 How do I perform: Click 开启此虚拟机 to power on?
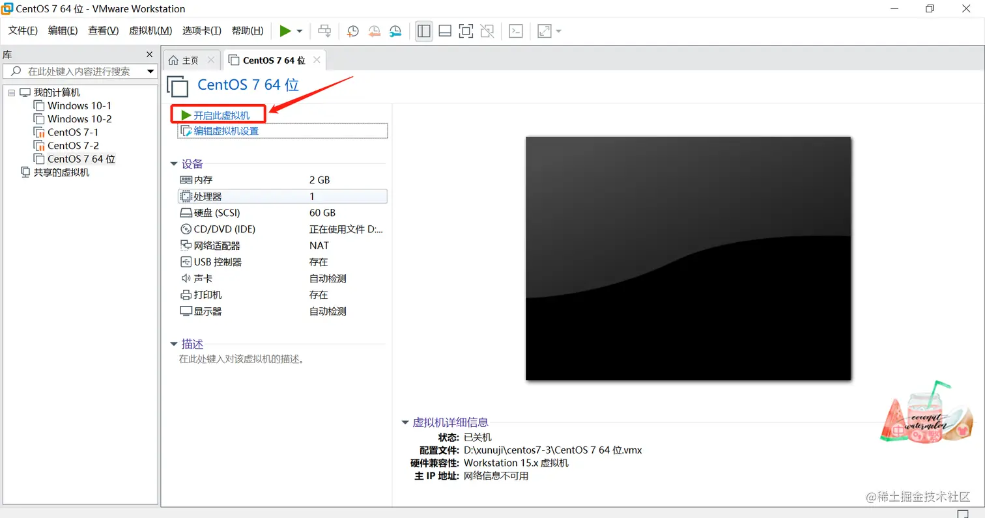[221, 115]
